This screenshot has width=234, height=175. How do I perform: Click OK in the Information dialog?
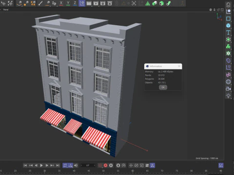point(163,87)
